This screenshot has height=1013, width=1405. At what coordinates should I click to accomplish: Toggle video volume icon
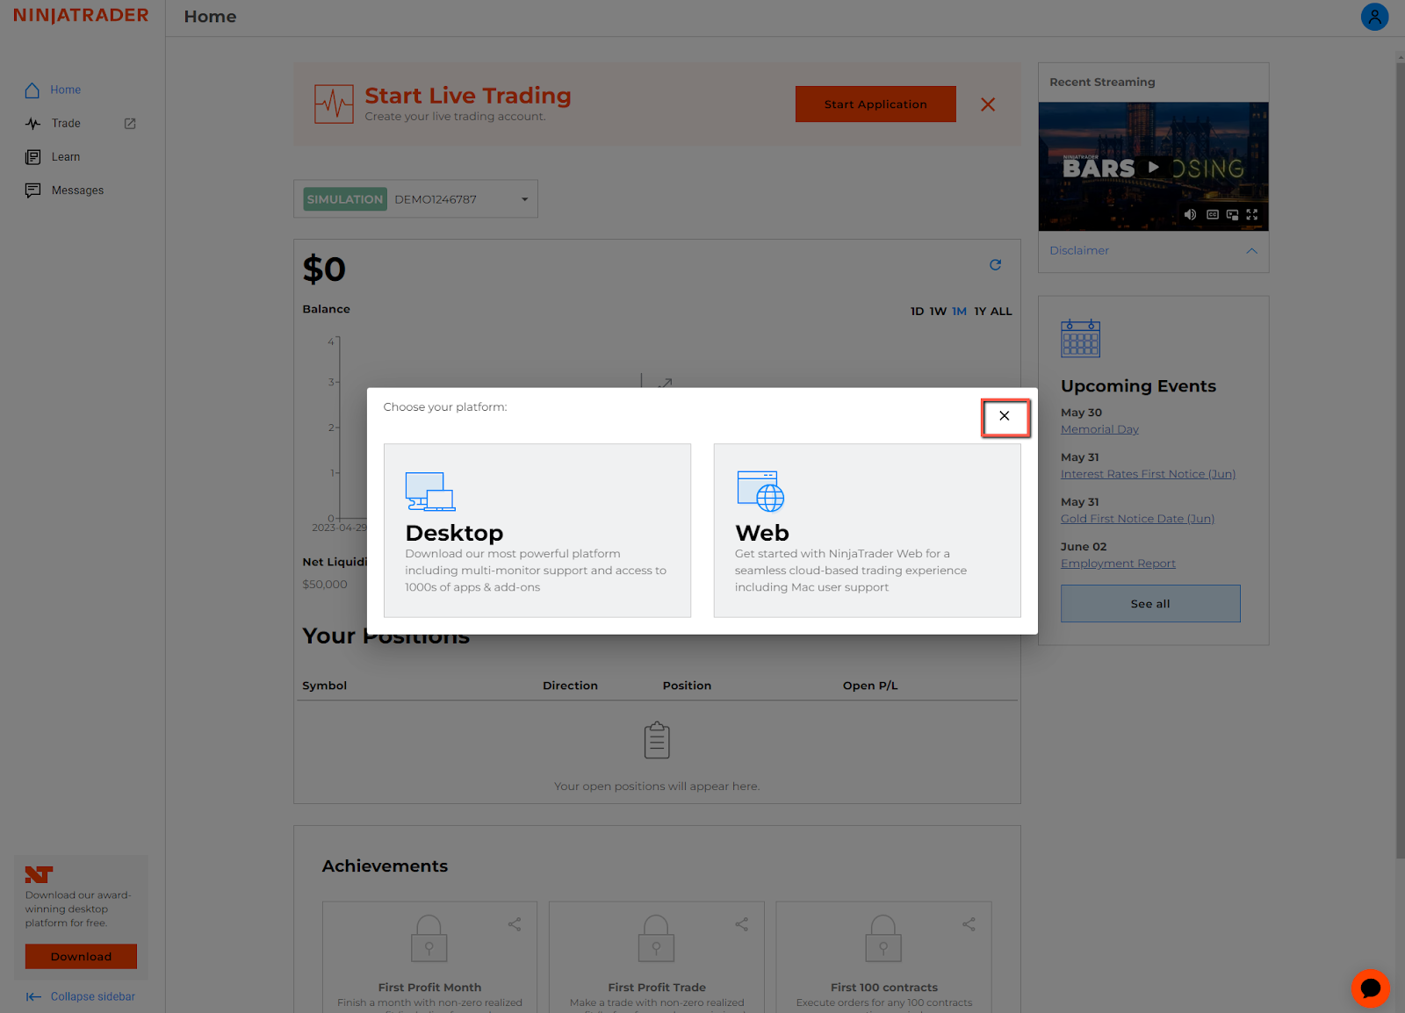1190,214
